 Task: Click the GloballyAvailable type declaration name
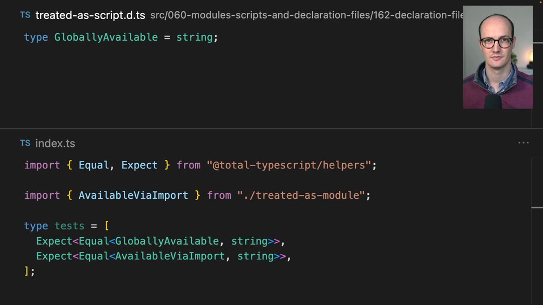[x=106, y=37]
